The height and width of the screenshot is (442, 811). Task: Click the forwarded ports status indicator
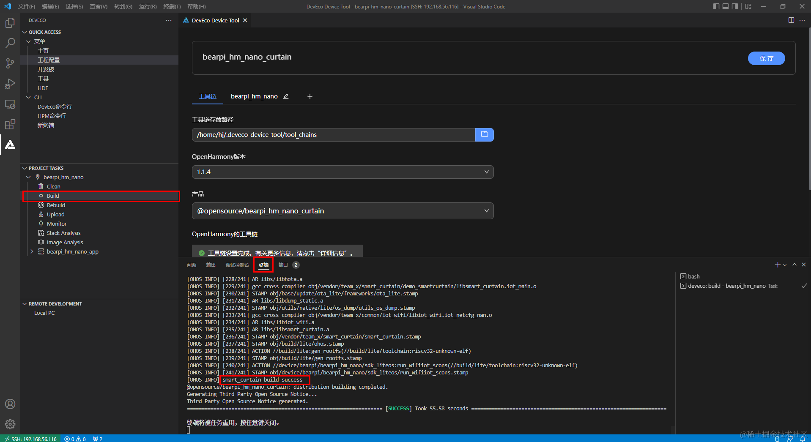[98, 439]
